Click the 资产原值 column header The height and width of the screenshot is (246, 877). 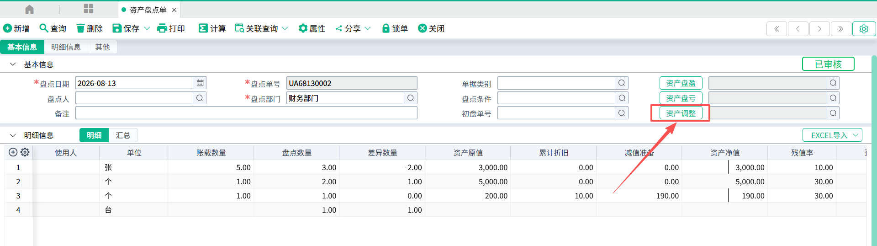468,153
